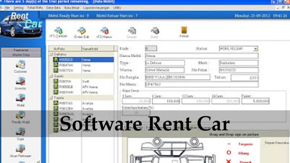
Task: Click the Merk field showing Daihatsu
Action: 238,63
